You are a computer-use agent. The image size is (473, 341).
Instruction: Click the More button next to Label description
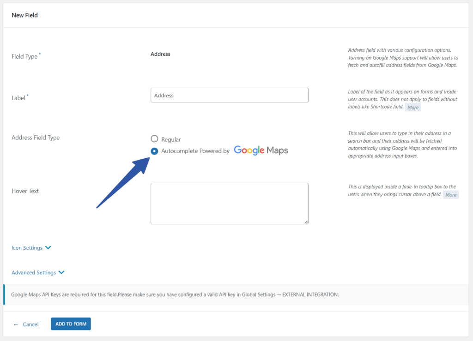[x=412, y=107]
